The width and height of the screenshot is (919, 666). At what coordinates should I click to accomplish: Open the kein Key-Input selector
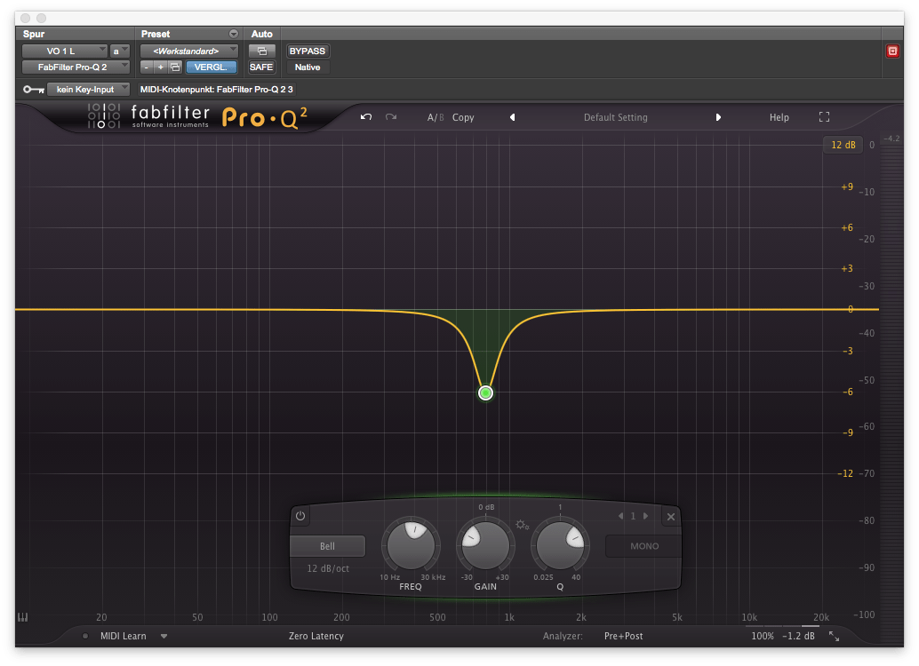pyautogui.click(x=89, y=90)
